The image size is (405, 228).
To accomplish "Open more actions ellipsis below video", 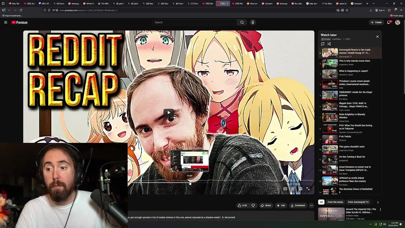I will [311, 206].
